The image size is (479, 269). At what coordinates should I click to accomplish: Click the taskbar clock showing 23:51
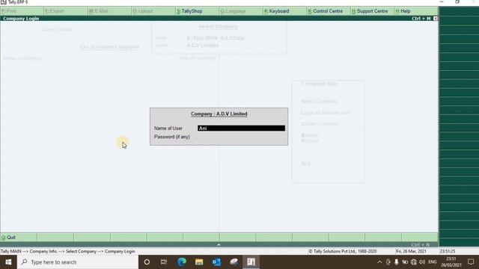click(451, 262)
